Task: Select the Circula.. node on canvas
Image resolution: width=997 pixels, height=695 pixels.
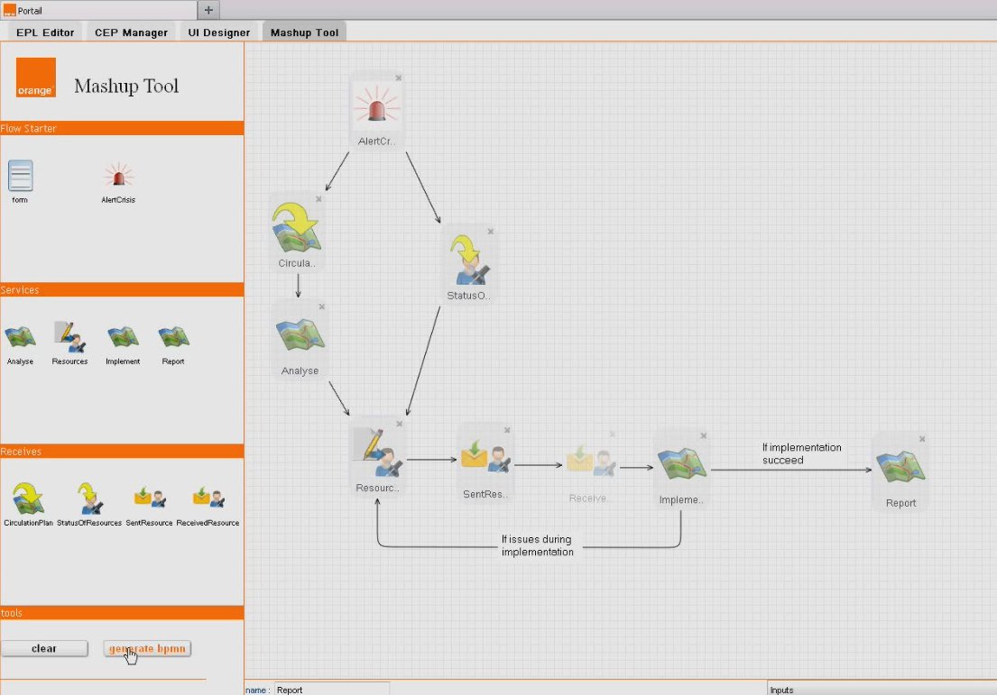Action: 297,232
